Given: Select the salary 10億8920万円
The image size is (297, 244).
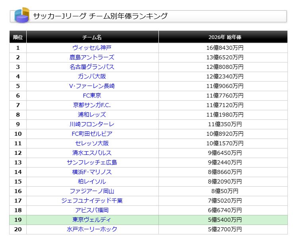Looking at the screenshot, I should pos(225,134).
